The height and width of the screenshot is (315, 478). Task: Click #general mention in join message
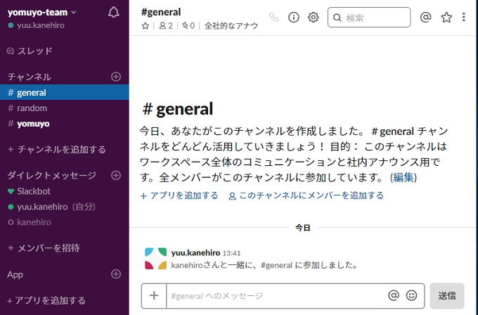276,265
